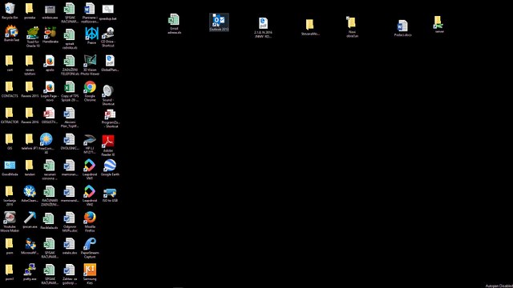This screenshot has width=513, height=288.
Task: Open the AdwCleaner icon
Action: coord(30,194)
